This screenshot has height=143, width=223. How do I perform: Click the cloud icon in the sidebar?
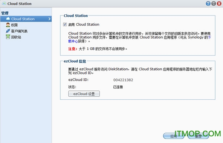pyautogui.click(x=8, y=19)
